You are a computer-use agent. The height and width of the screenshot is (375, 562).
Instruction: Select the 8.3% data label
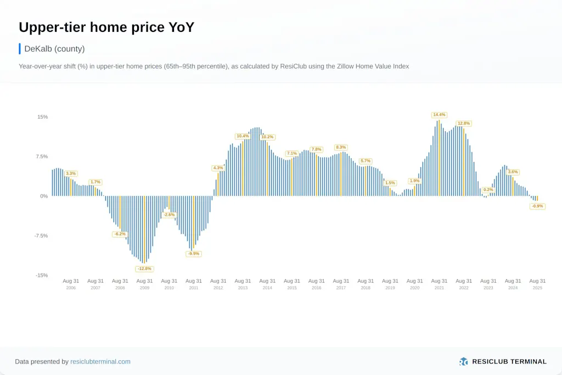[341, 147]
